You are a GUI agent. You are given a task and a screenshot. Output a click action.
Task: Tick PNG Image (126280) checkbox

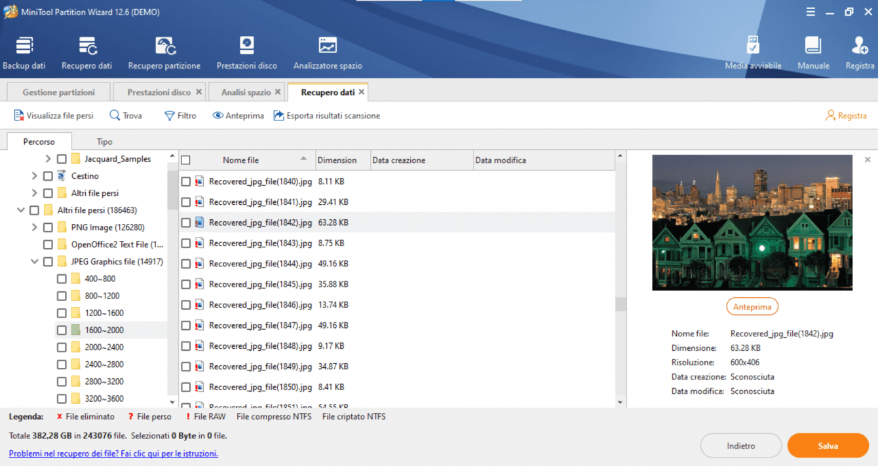click(48, 227)
